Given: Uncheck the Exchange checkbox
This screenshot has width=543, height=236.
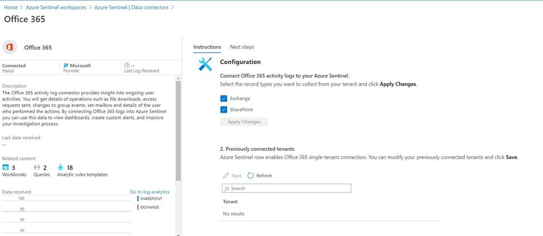Looking at the screenshot, I should tap(223, 99).
